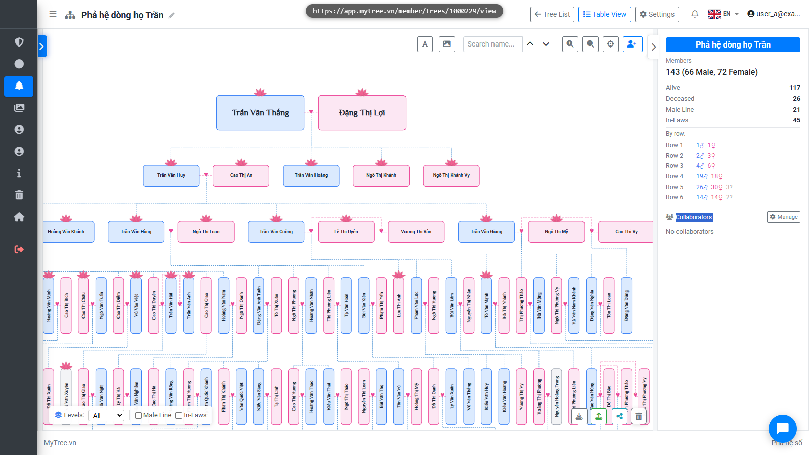This screenshot has height=455, width=809.
Task: Select the Ngô Thị Khánh node
Action: [x=381, y=175]
